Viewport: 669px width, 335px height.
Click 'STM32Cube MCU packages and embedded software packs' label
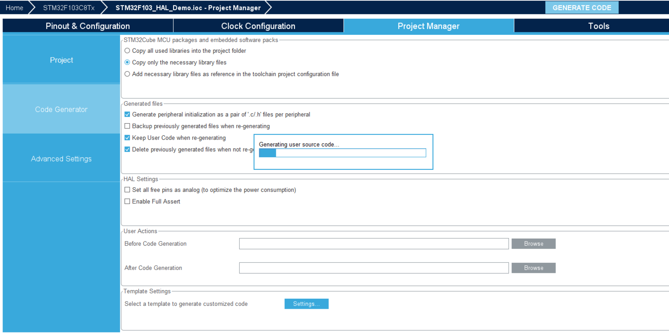[201, 40]
